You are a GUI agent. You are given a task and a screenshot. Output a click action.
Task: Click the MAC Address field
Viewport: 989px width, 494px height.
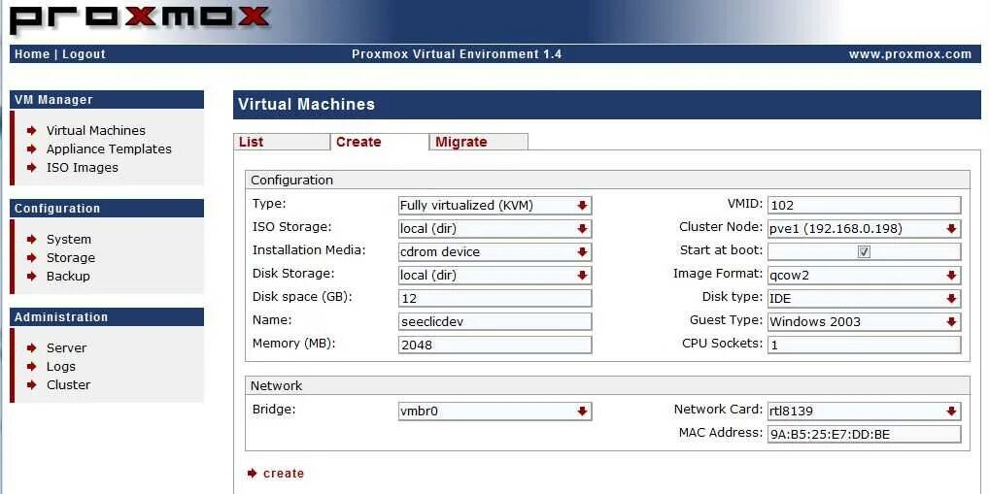coord(864,435)
